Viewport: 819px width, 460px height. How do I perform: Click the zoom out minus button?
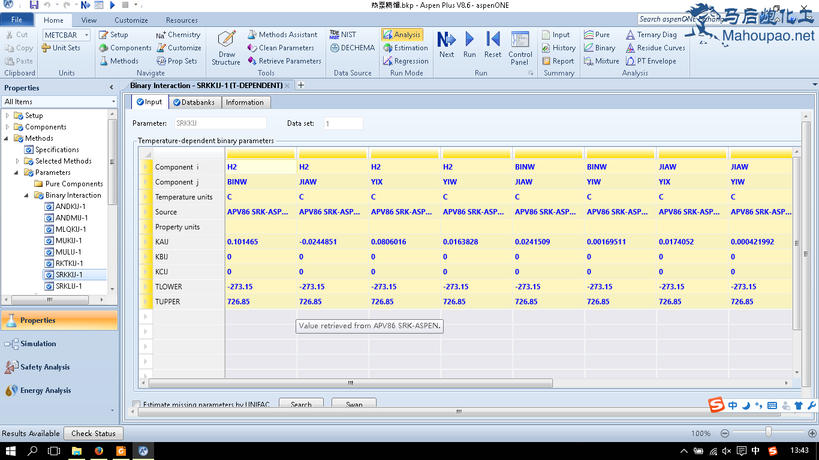(x=725, y=433)
